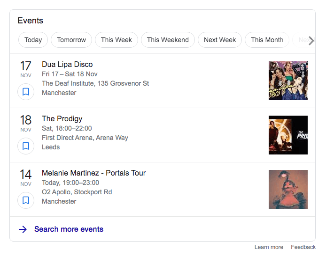The image size is (326, 257).
Task: Click 'Today, 19:00–23:00' time text
Action: pos(70,183)
